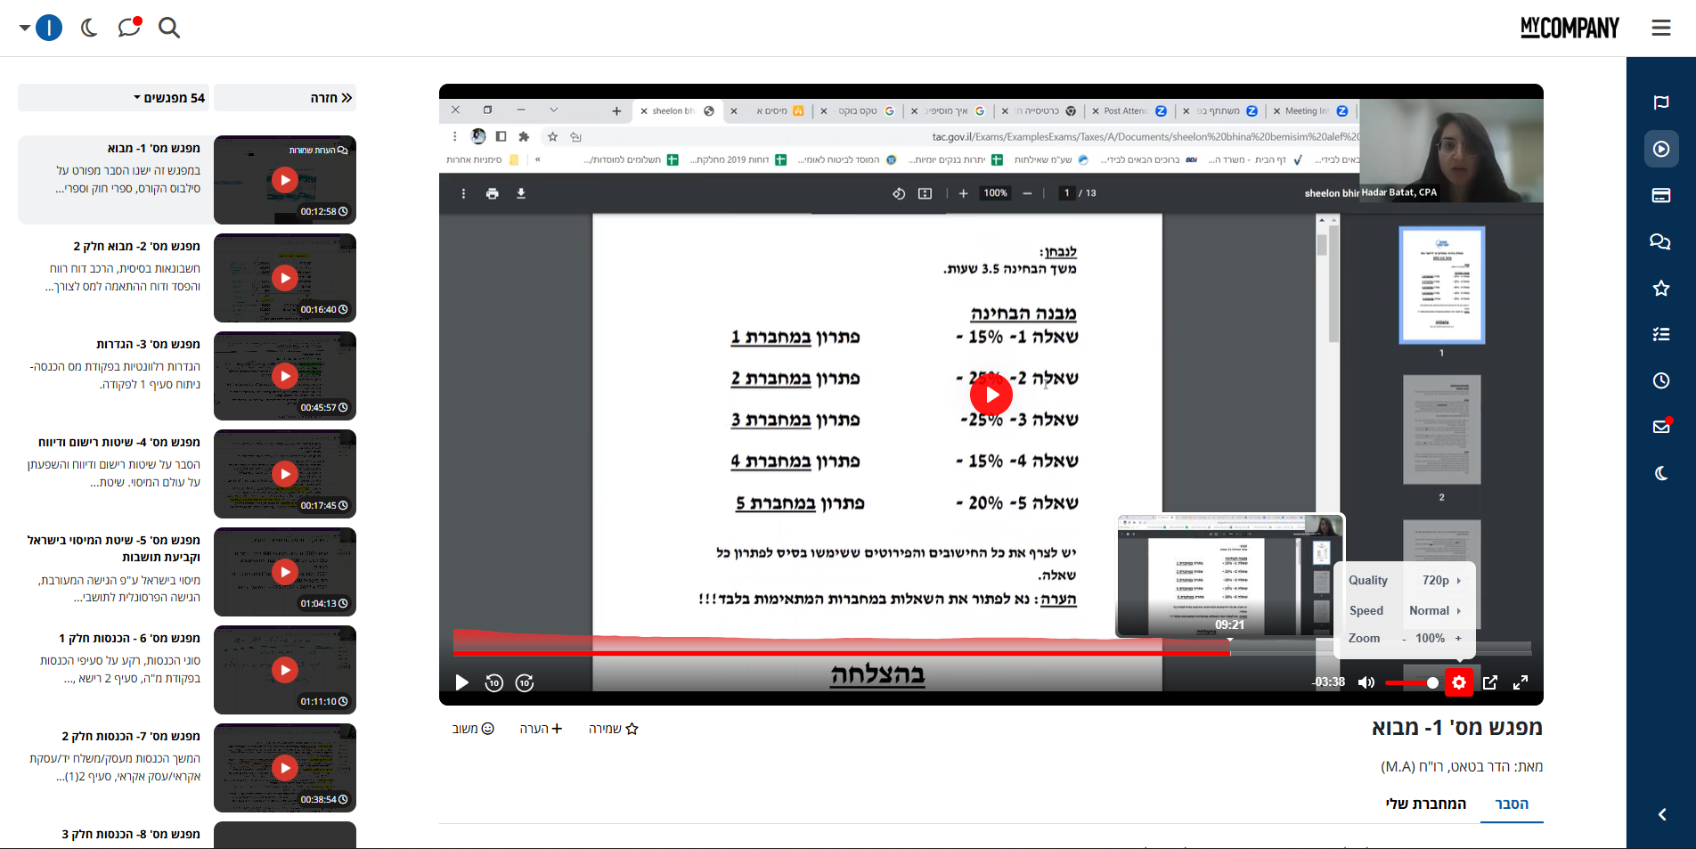
Task: Select the הסבר tab
Action: click(1511, 804)
